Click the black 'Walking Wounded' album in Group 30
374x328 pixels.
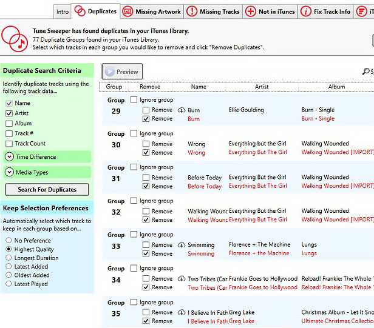pyautogui.click(x=325, y=144)
